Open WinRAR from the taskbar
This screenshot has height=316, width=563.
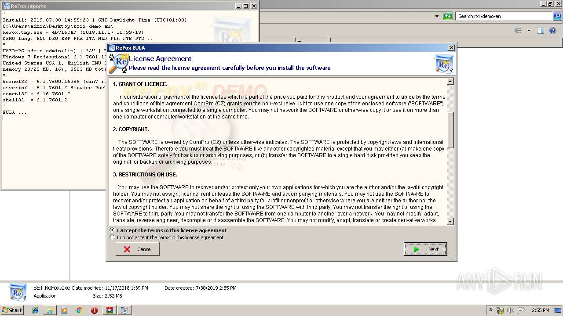[109, 310]
